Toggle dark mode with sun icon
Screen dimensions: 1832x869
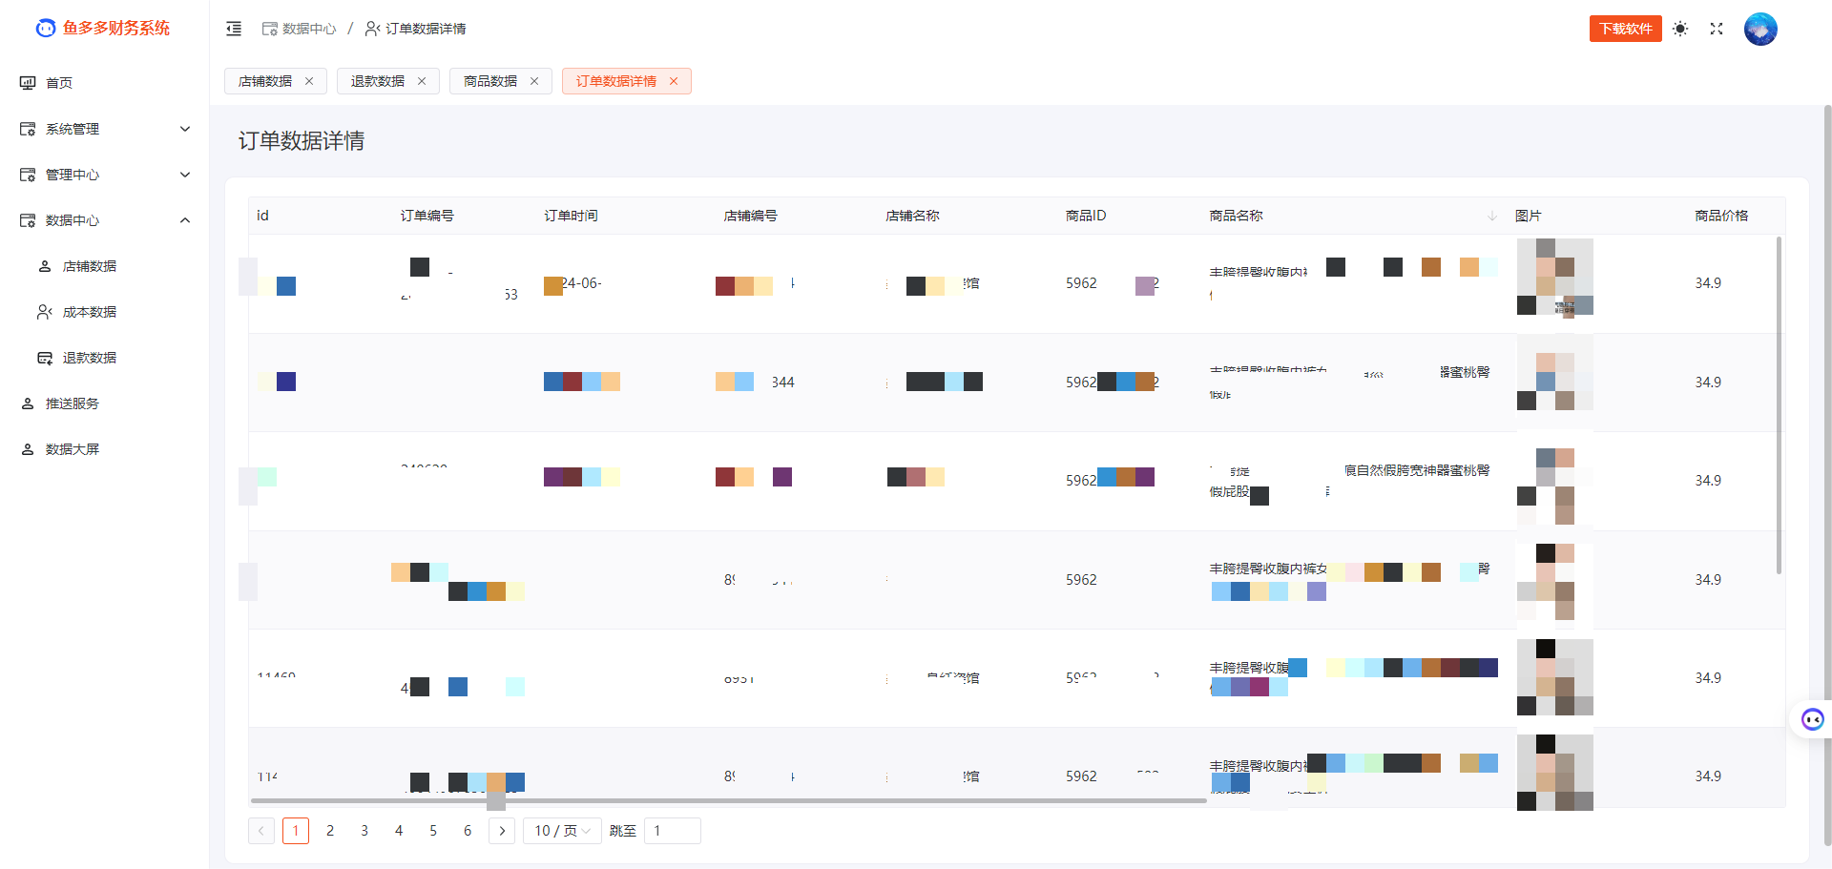(1680, 29)
